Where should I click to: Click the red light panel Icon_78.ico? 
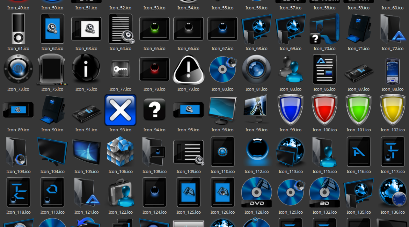click(x=154, y=69)
